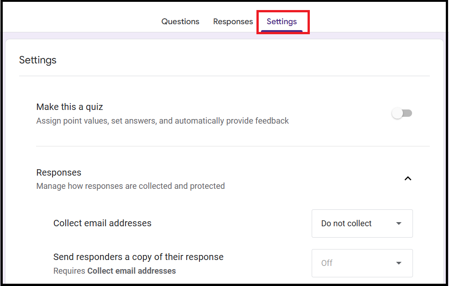Collapse the Responses section chevron
The height and width of the screenshot is (286, 449).
[408, 178]
